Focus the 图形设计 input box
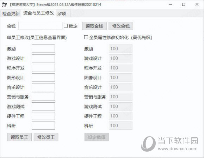The width and height of the screenshot is (204, 158). point(43,78)
